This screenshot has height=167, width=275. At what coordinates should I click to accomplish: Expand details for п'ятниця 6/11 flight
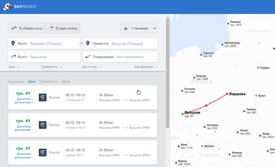24,101
